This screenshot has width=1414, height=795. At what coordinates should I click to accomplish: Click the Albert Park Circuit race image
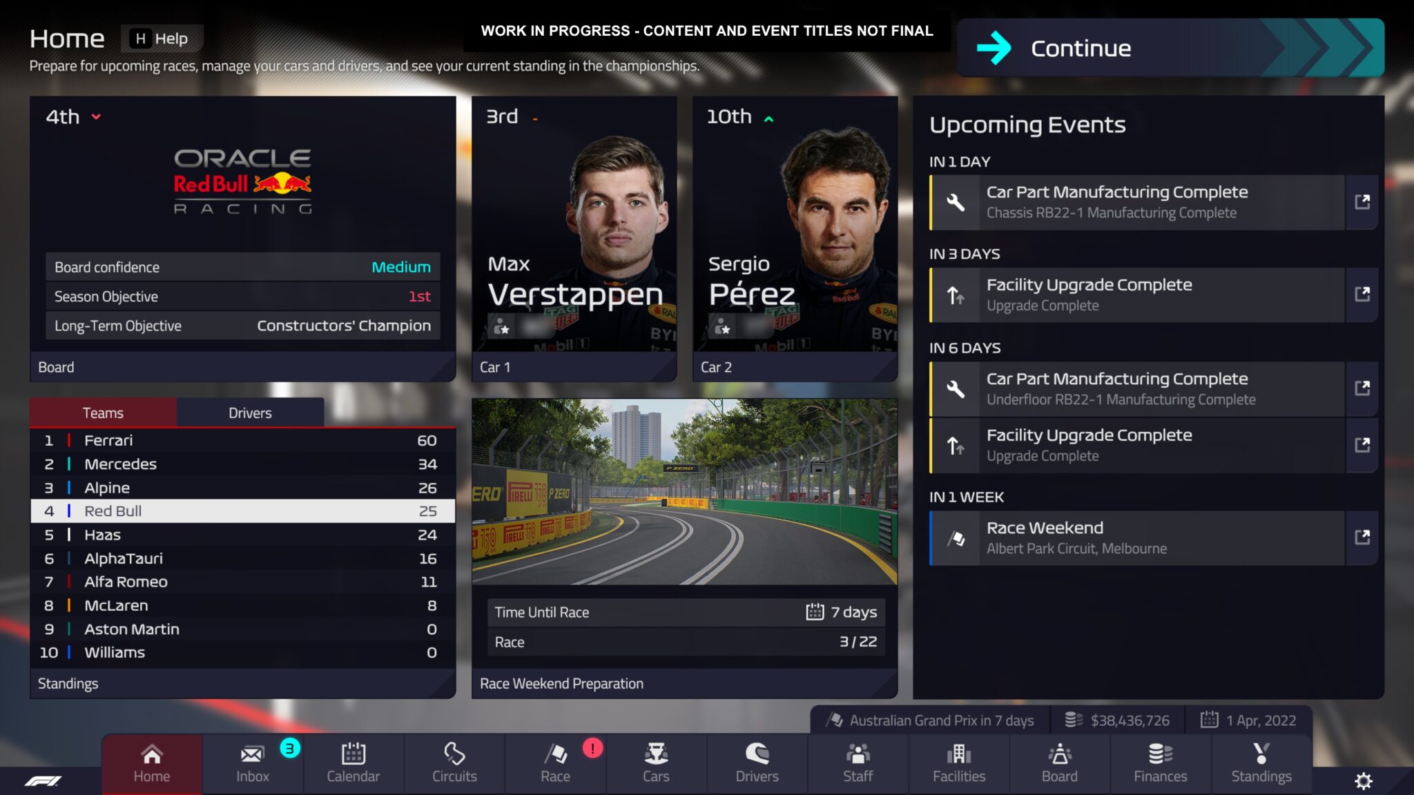tap(685, 495)
